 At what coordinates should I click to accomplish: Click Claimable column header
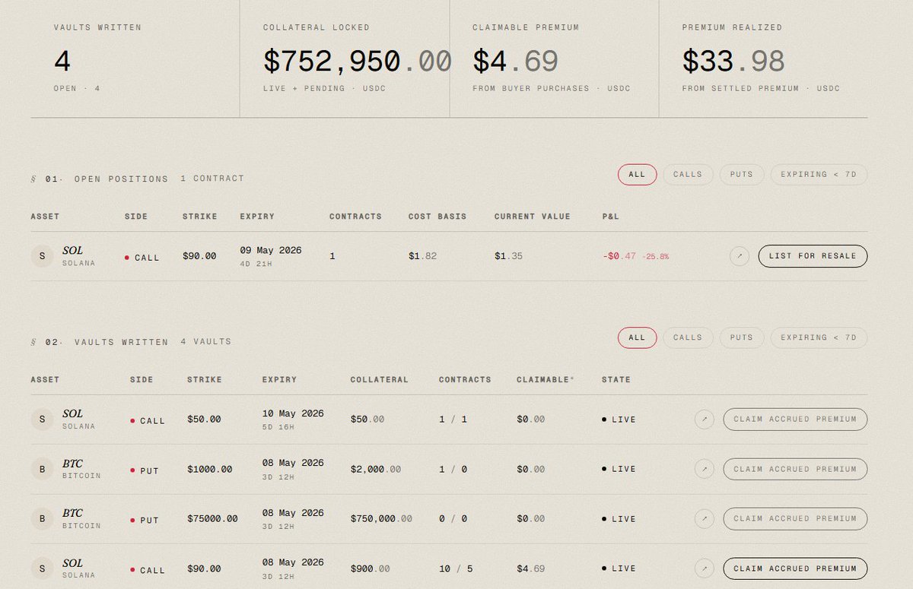coord(545,380)
